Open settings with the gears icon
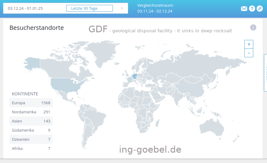267x163 pixels. (260, 9)
